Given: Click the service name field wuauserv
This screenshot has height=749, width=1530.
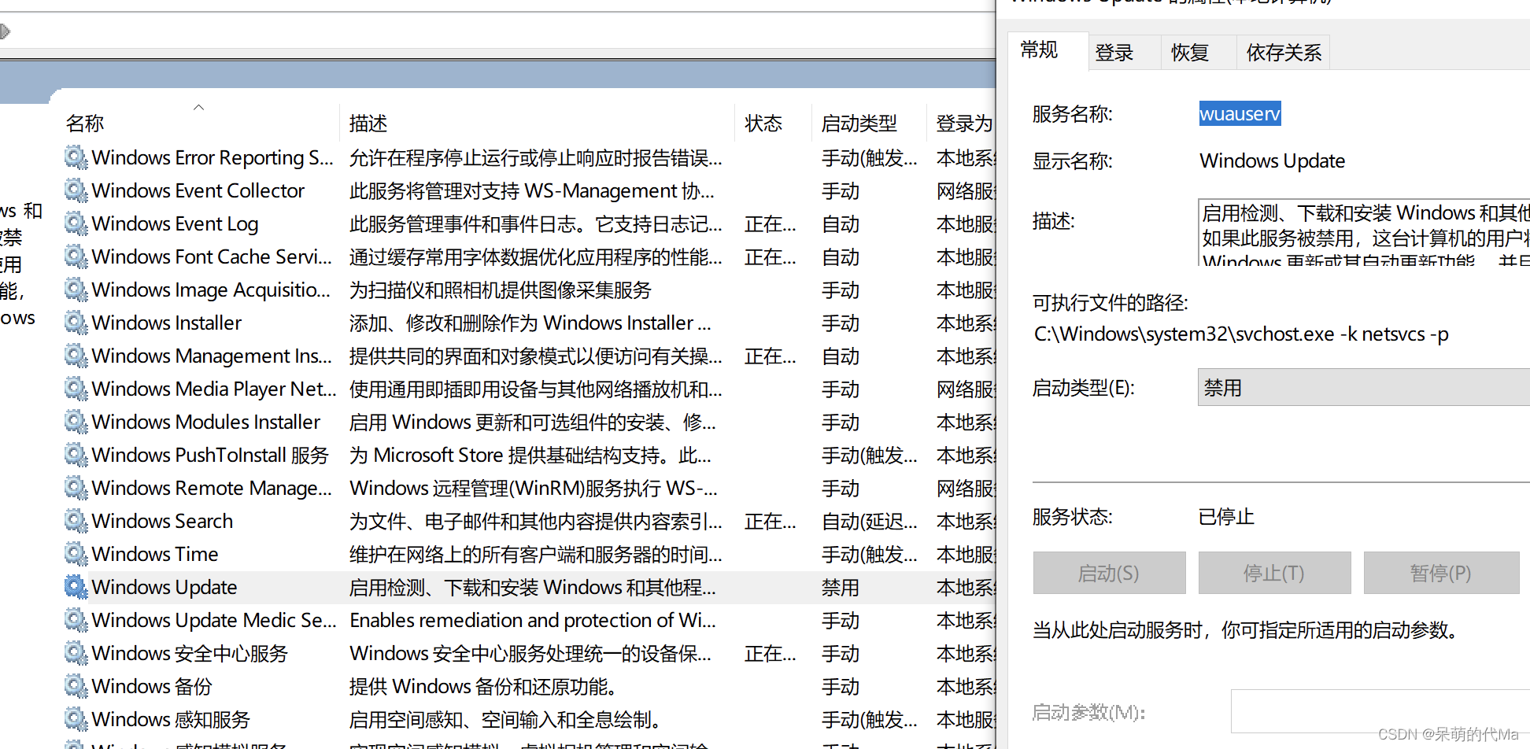Looking at the screenshot, I should click(1240, 114).
